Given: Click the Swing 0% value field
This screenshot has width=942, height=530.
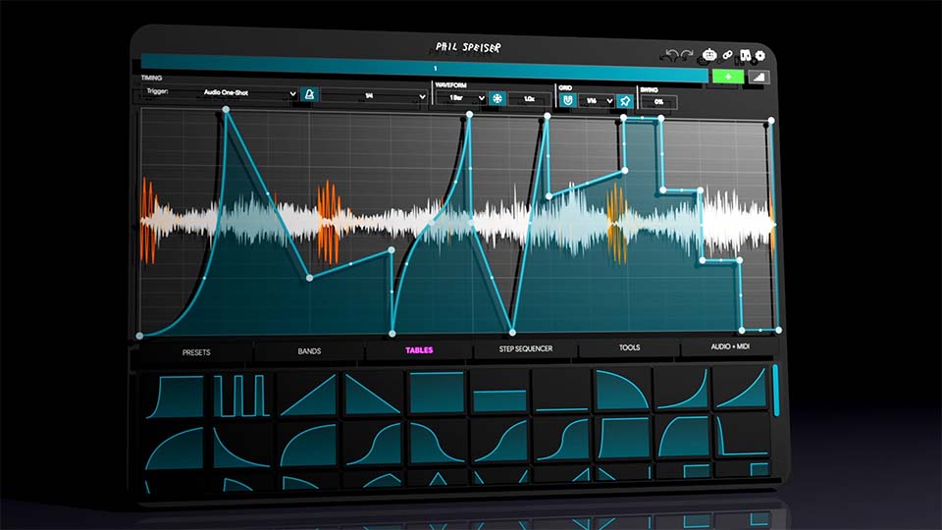Looking at the screenshot, I should pyautogui.click(x=657, y=102).
